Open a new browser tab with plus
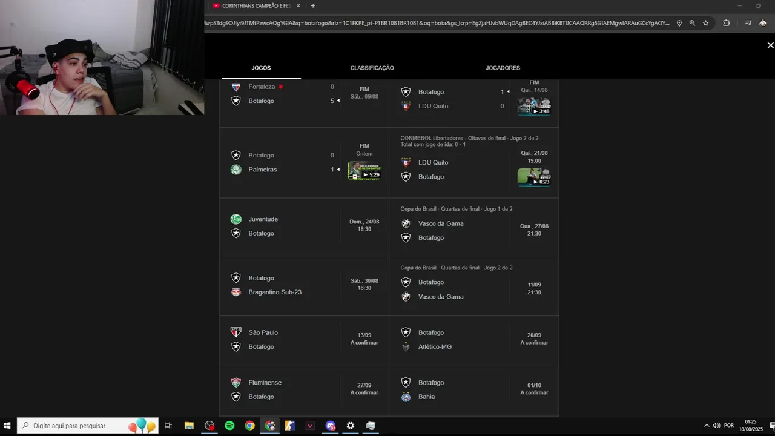This screenshot has height=436, width=775. [312, 6]
